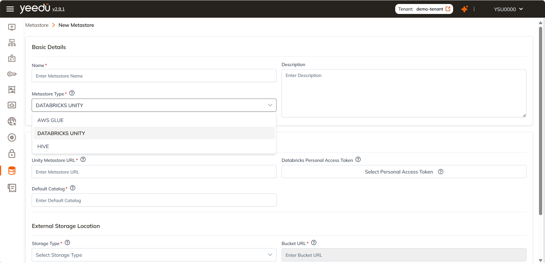Collapse the Metastore Type dropdown

point(270,105)
